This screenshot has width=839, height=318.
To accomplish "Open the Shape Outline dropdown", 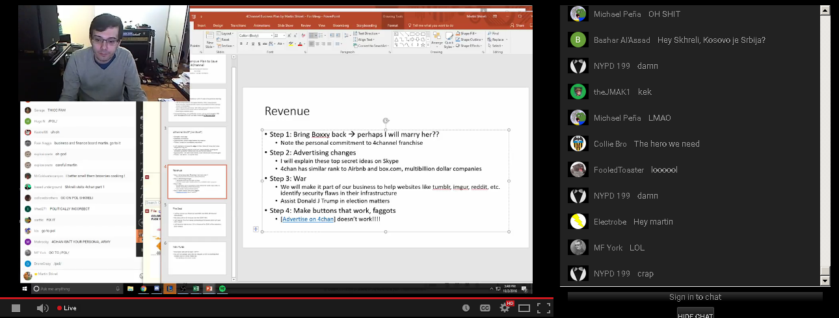I will [470, 40].
